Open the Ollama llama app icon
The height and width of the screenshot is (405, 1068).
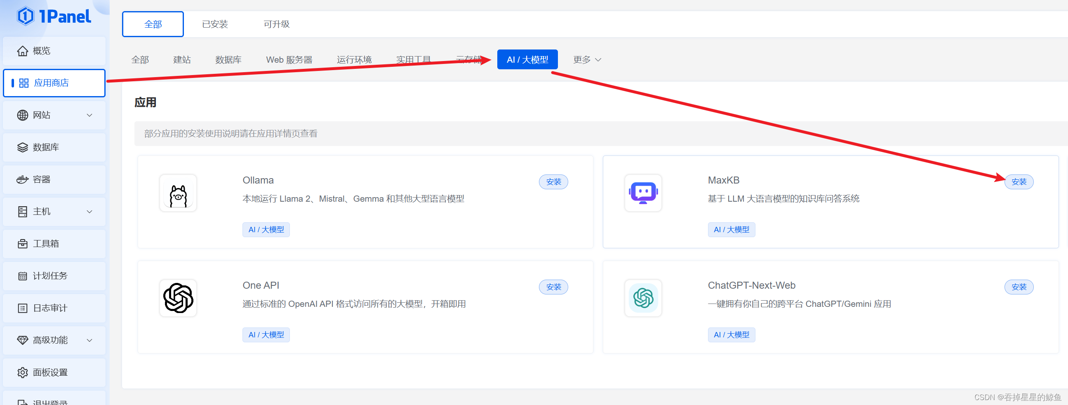(178, 193)
